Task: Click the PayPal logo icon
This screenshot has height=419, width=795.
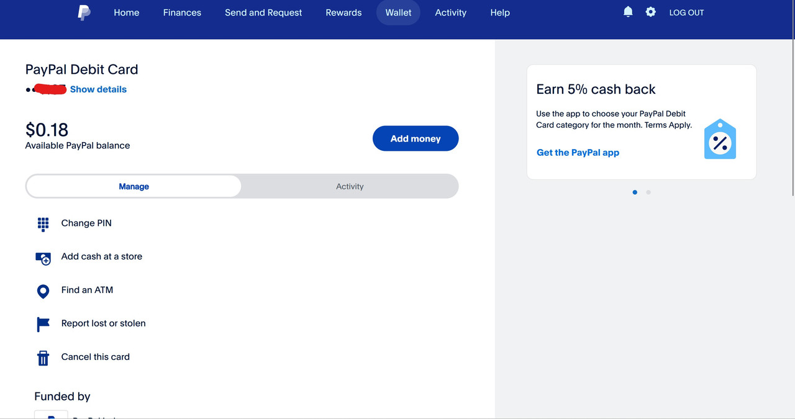Action: coord(84,12)
